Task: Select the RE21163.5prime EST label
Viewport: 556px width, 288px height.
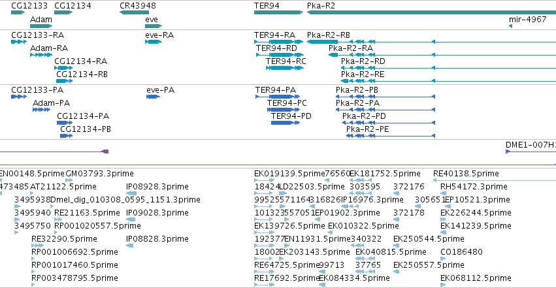Action: 87,213
